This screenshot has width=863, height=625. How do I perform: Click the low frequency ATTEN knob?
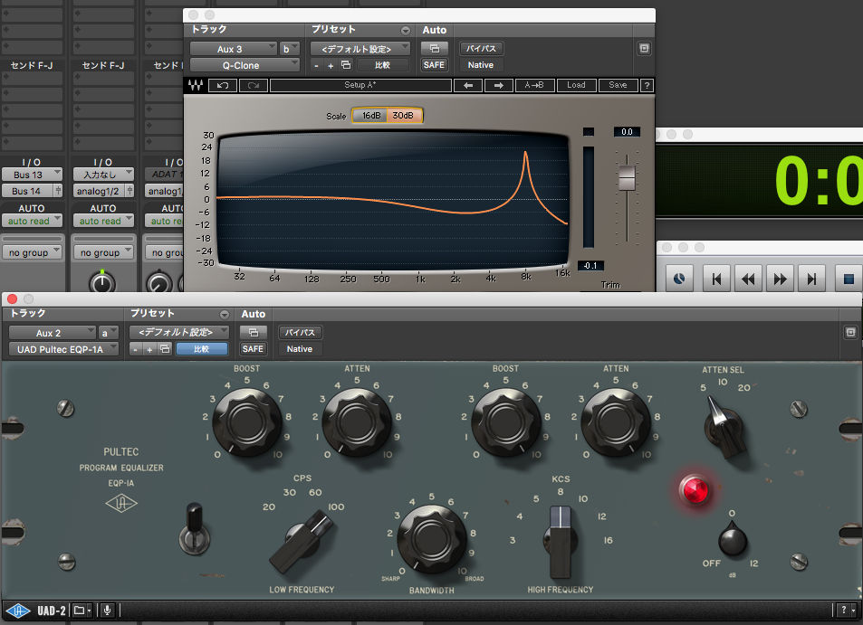tap(357, 421)
